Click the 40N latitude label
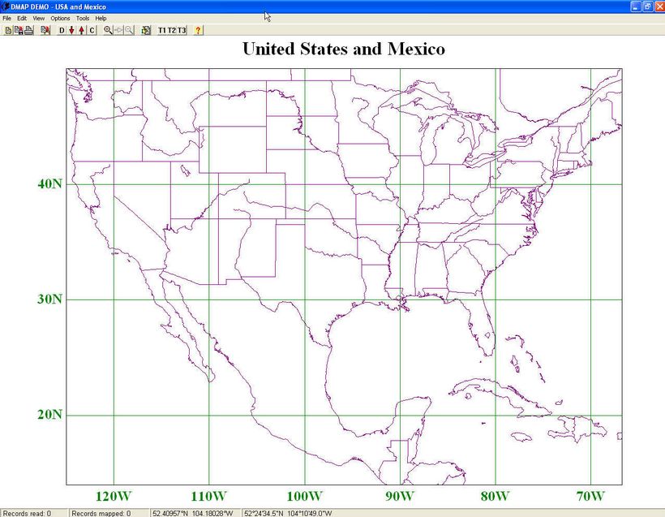Image resolution: width=665 pixels, height=517 pixels. [49, 184]
